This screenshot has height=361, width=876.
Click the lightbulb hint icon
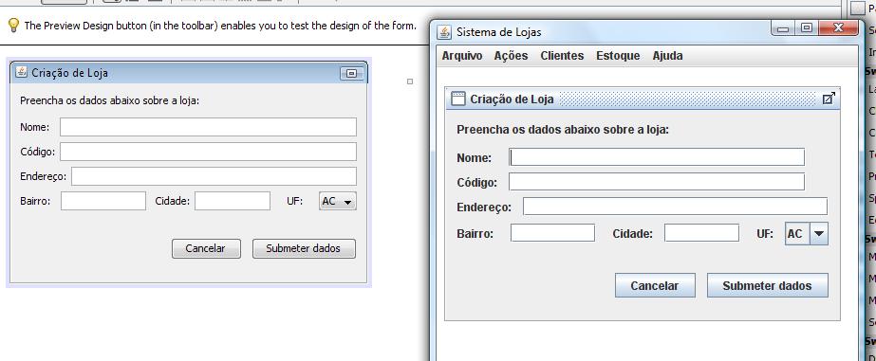pos(13,25)
